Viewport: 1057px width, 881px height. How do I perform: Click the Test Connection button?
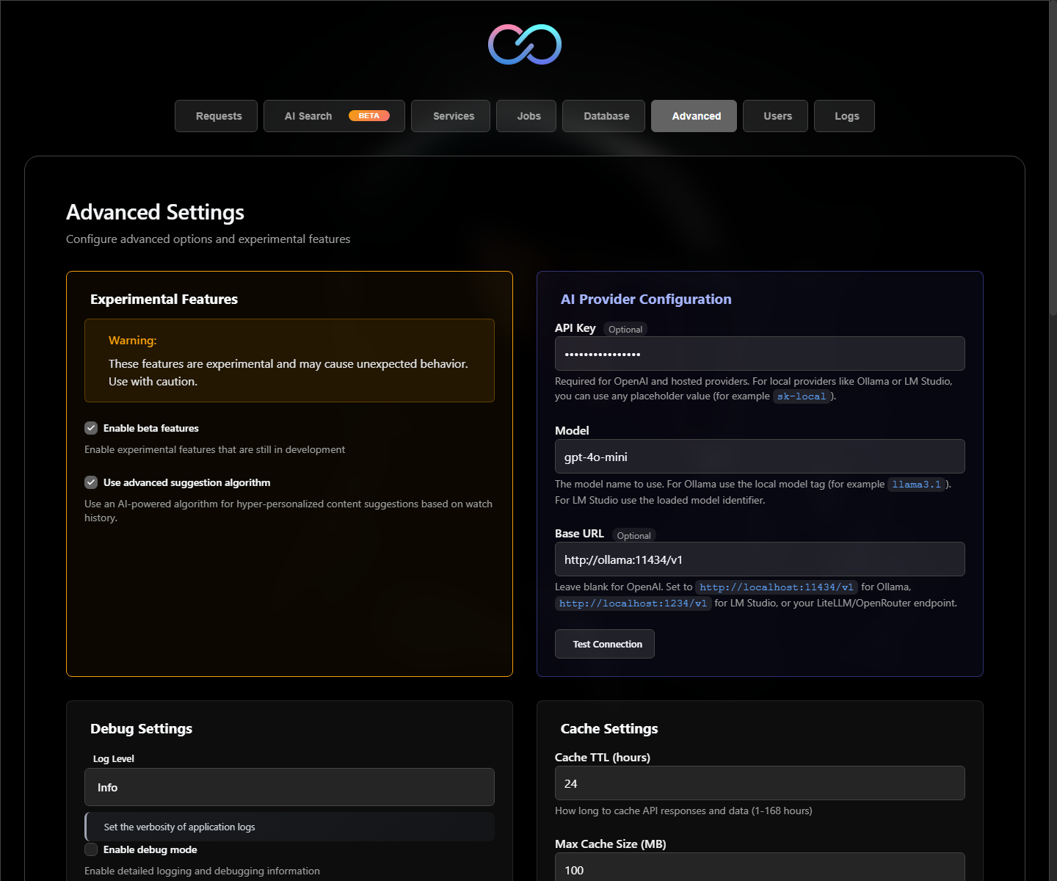(605, 644)
